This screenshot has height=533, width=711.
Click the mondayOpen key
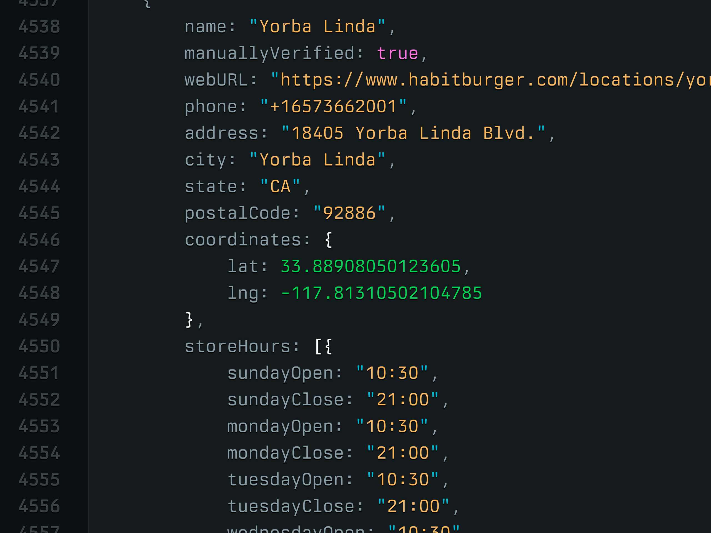tap(280, 427)
